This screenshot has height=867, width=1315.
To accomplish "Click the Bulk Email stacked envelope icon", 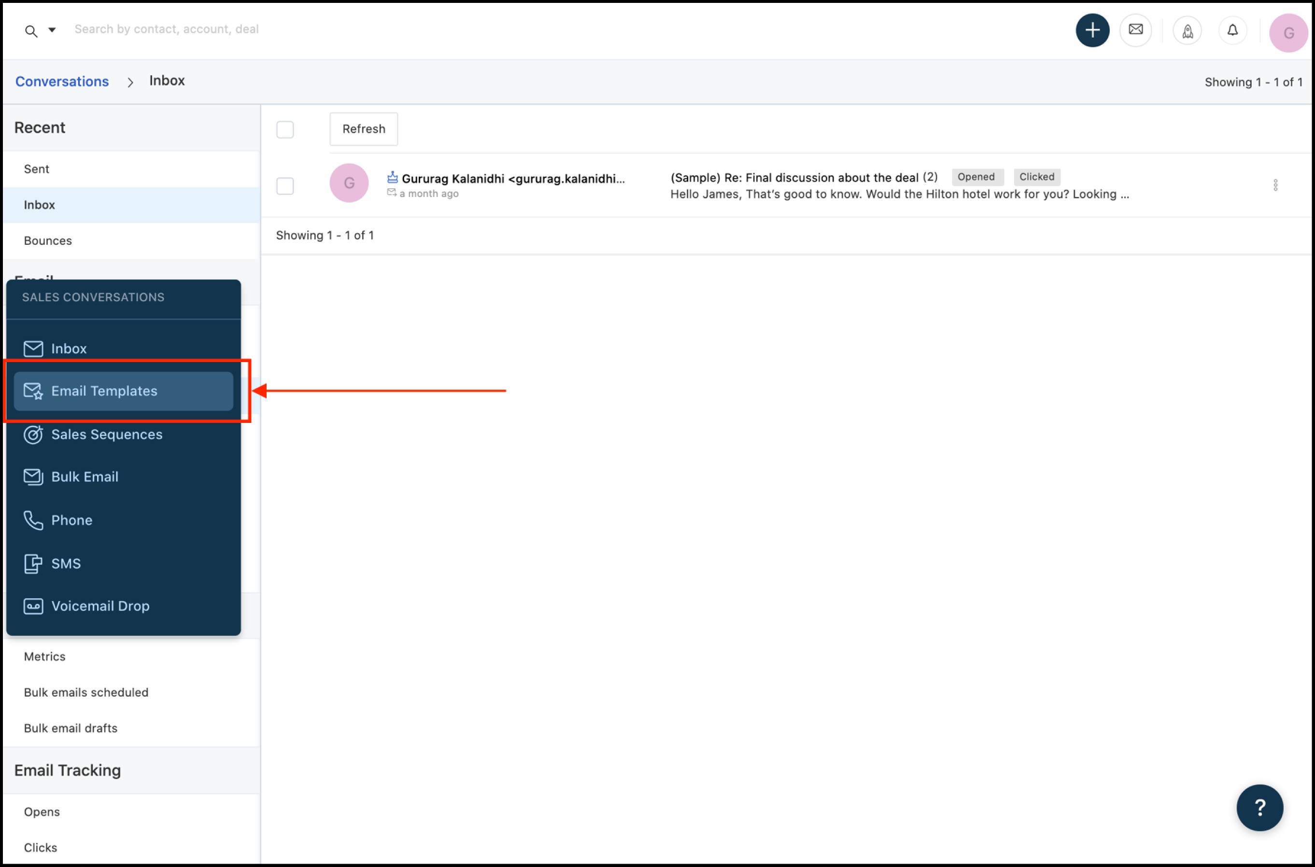I will point(33,477).
